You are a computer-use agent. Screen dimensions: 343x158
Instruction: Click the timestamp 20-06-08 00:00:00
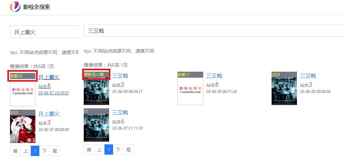[x=315, y=92]
